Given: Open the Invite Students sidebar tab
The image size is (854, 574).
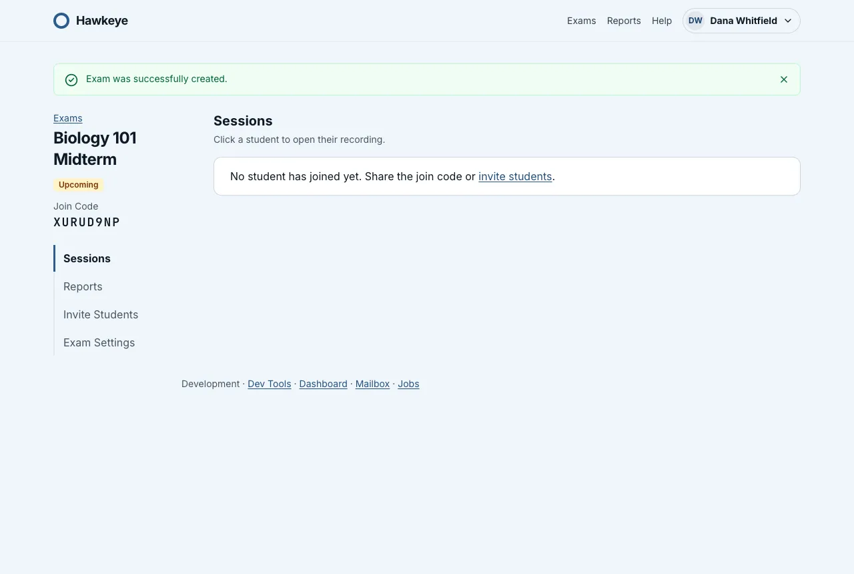Looking at the screenshot, I should click(x=101, y=314).
